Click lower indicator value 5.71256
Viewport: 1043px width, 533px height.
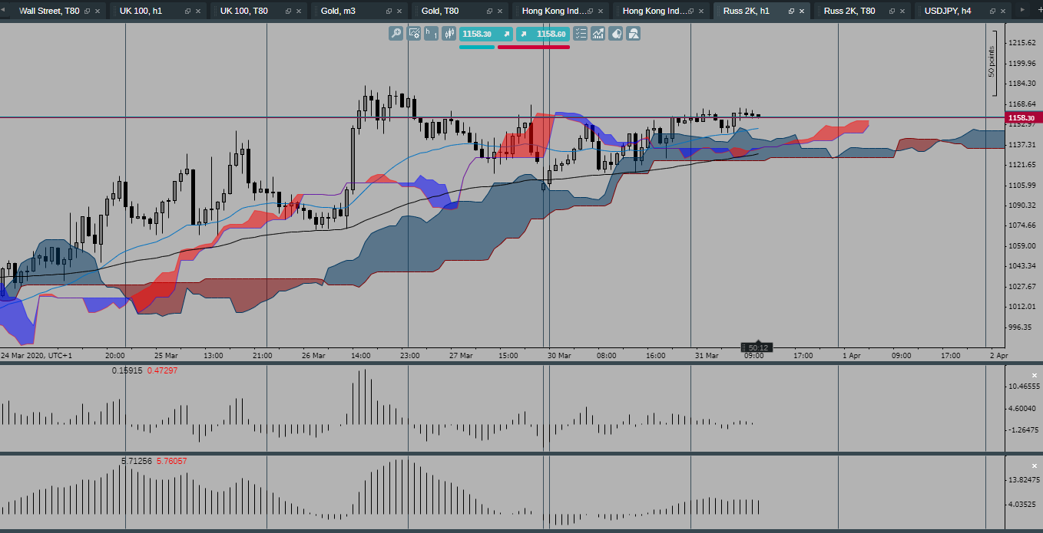[137, 462]
